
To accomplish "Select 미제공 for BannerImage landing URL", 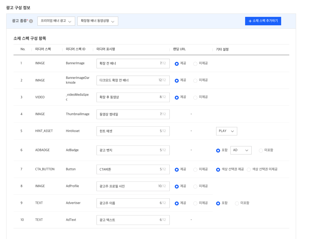I will click(x=195, y=64).
